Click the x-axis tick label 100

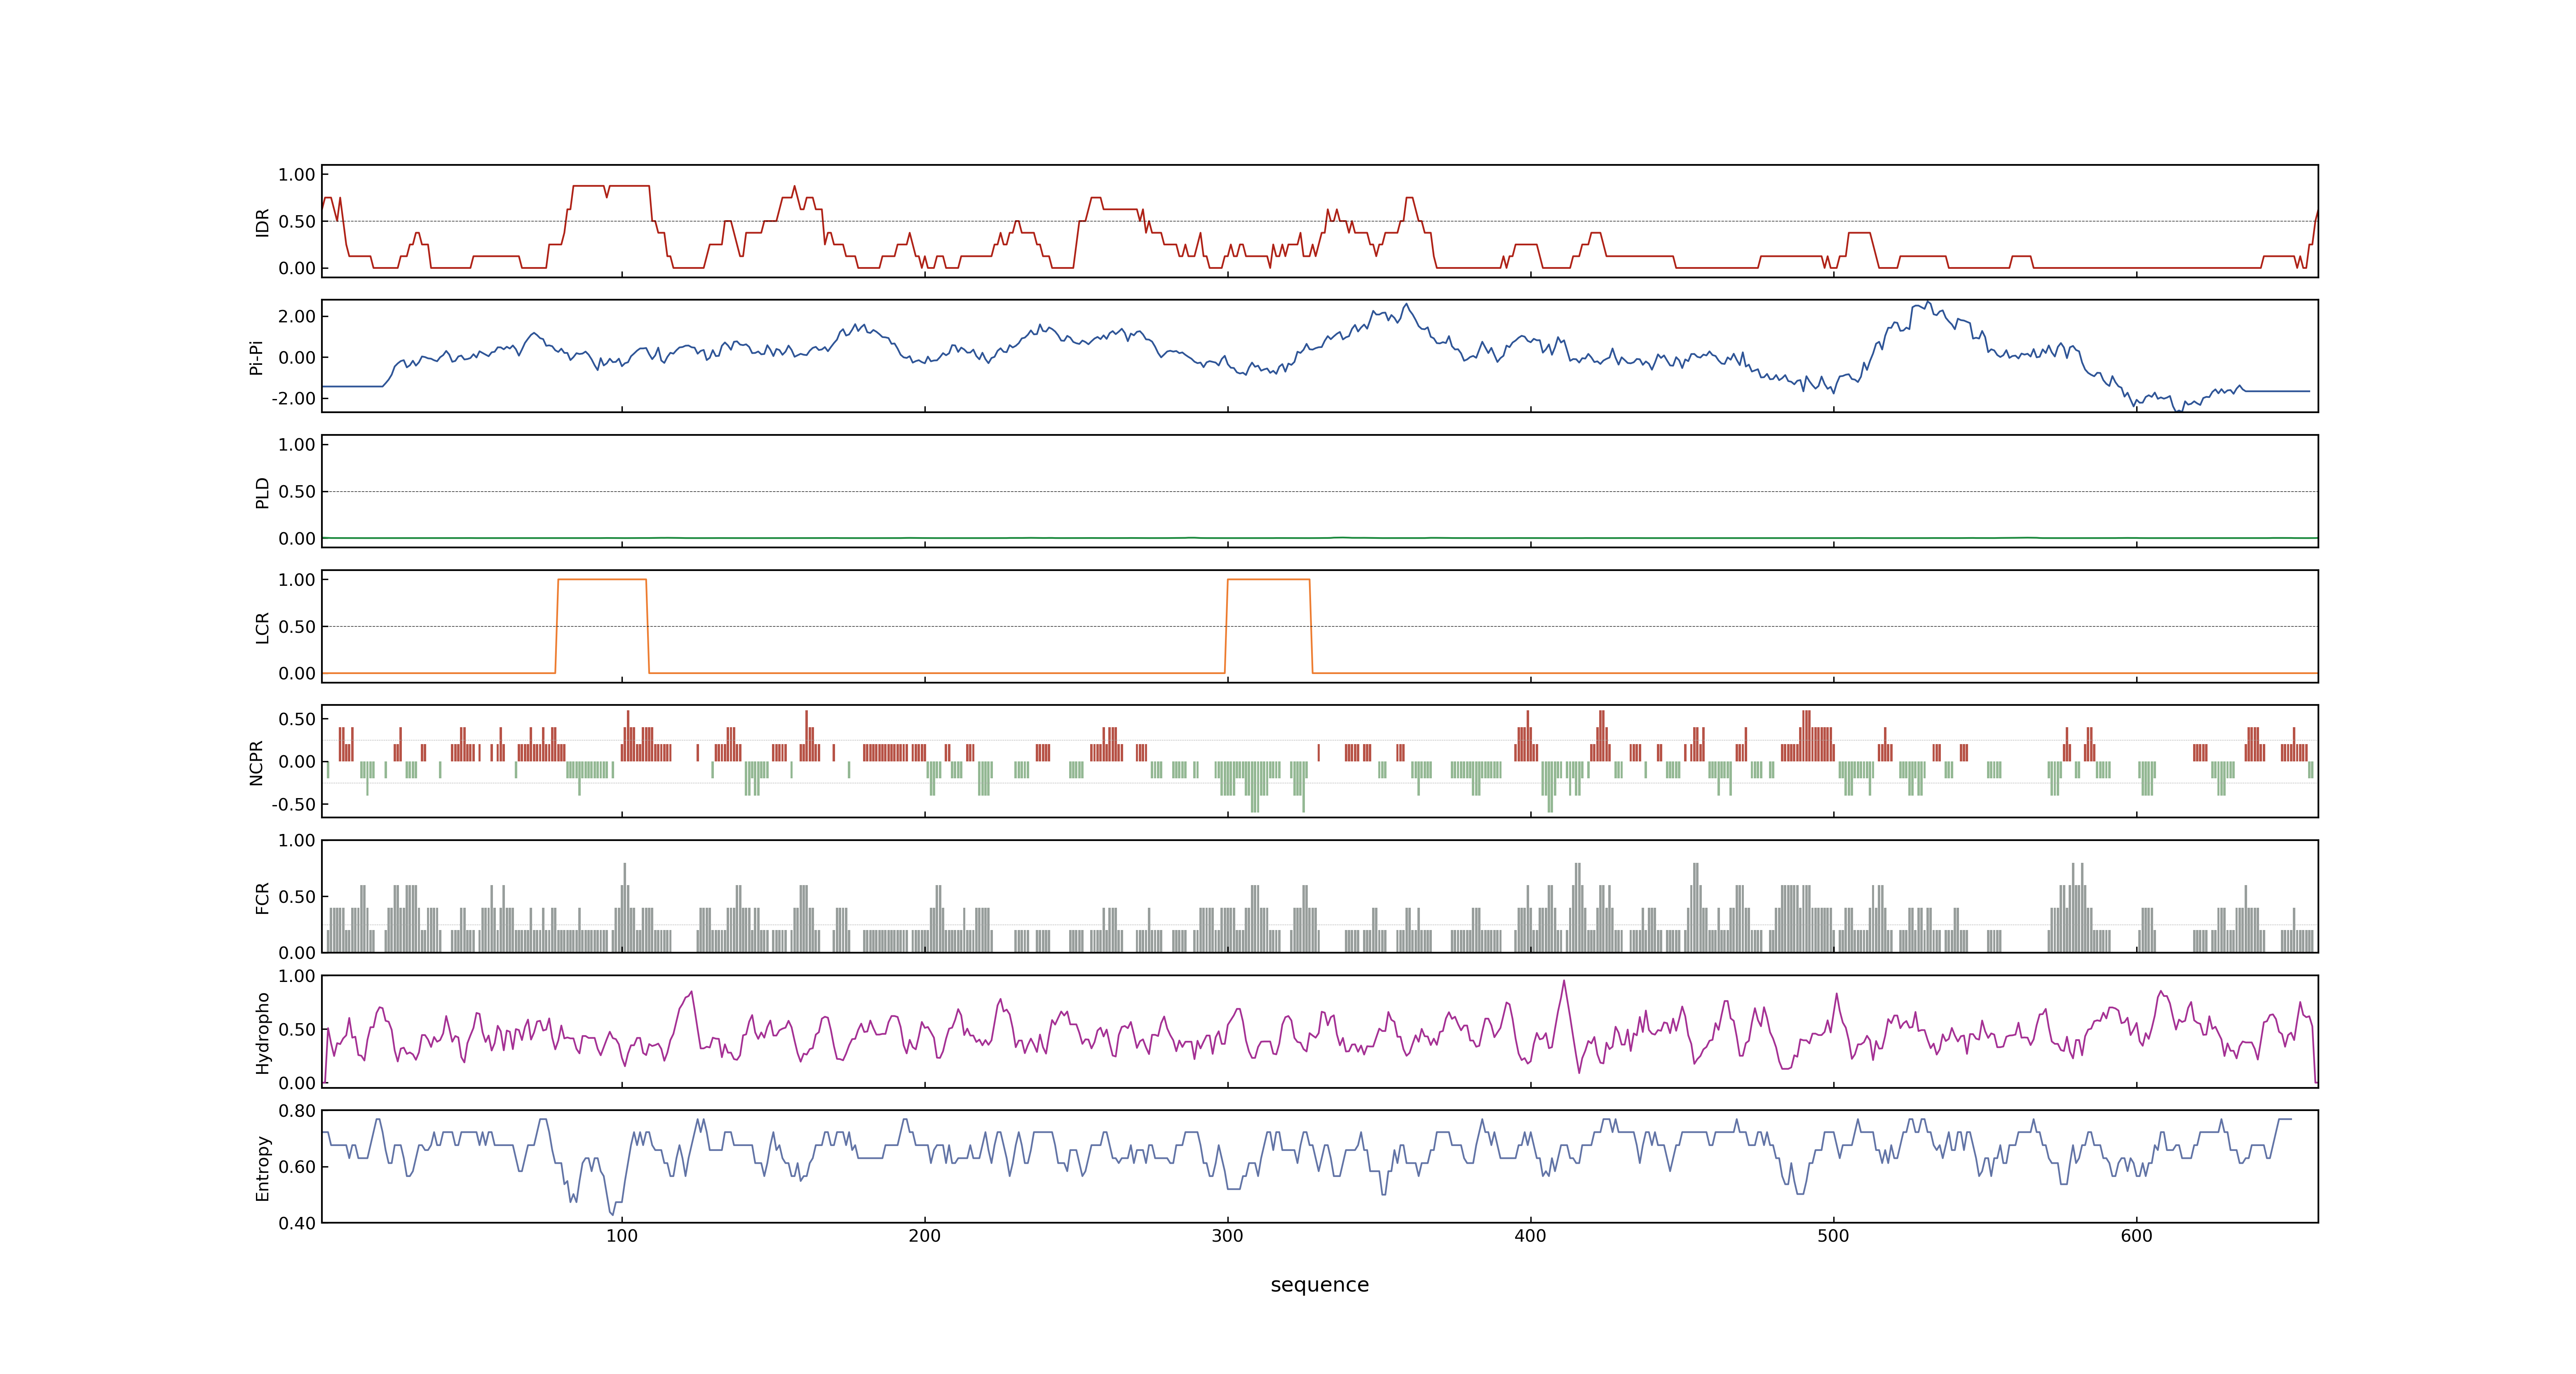(x=622, y=1236)
